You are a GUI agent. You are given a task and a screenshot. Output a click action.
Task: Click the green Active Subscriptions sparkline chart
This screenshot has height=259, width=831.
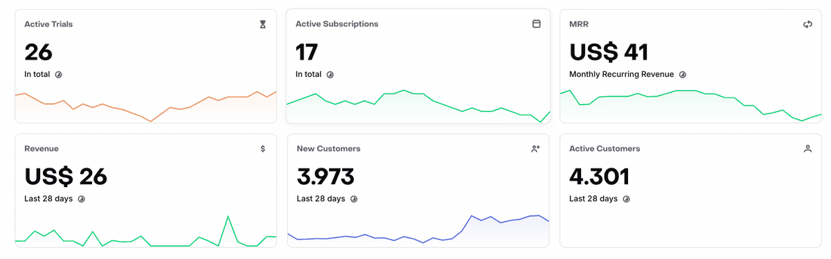point(418,106)
